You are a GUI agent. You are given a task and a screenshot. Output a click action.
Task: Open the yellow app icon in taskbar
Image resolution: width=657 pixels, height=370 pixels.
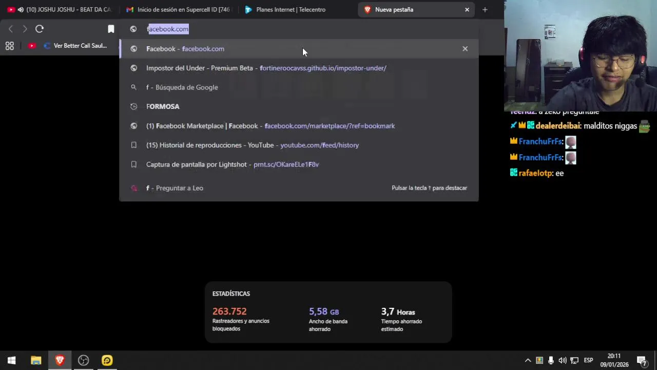pyautogui.click(x=107, y=360)
